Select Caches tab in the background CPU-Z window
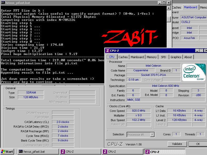Screen dimensions: 207x155 (177, 7)
